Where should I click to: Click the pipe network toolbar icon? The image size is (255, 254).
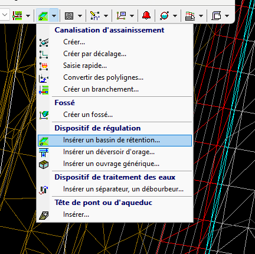coord(17,15)
